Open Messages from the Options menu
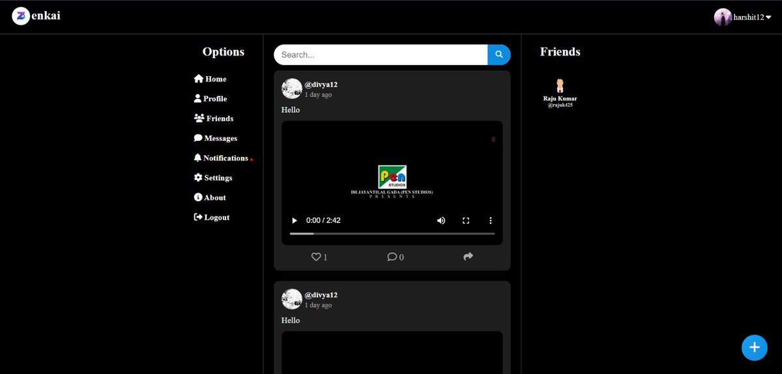Viewport: 782px width, 374px height. tap(215, 138)
